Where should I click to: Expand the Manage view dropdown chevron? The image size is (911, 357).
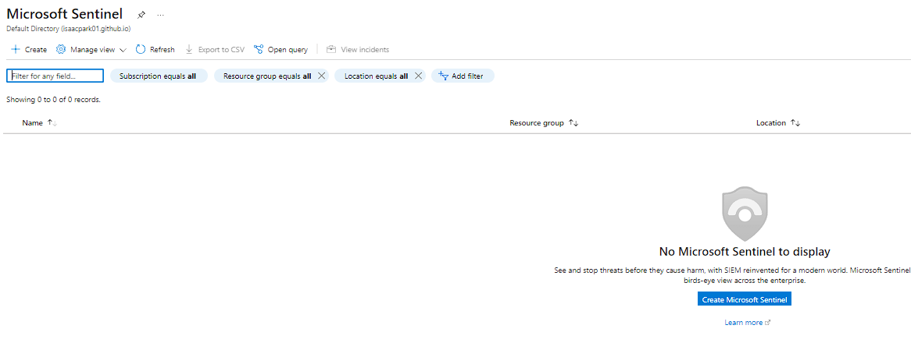[x=123, y=50]
